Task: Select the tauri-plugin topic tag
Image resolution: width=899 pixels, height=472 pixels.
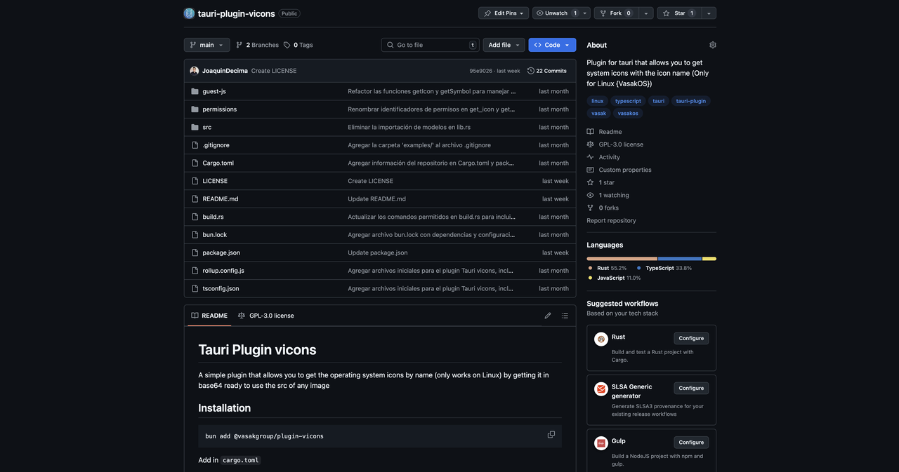Action: pos(691,101)
